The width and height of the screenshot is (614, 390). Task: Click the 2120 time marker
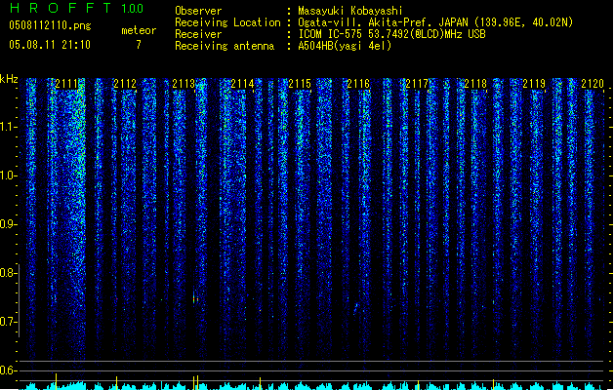(x=593, y=84)
